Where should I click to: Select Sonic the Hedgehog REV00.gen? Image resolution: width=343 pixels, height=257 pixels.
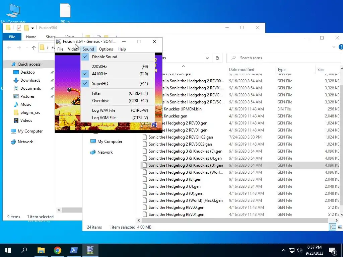coord(176,207)
